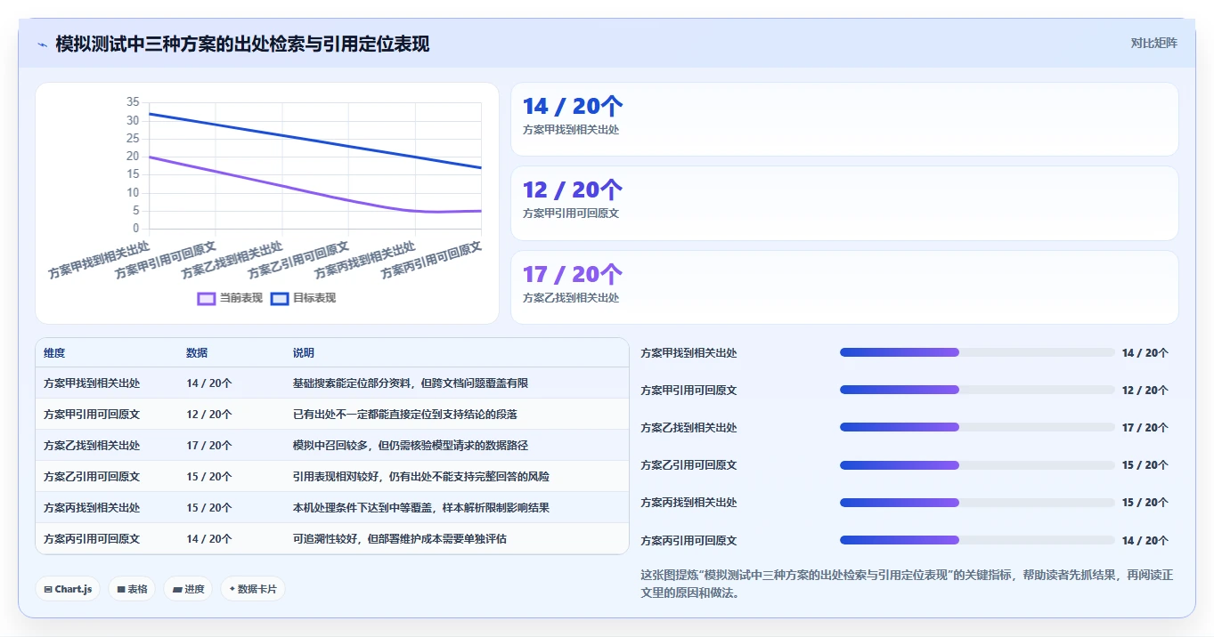Click the progress label 方案丙引用可回原文
Screen dimensions: 1214x637
[x=689, y=540]
